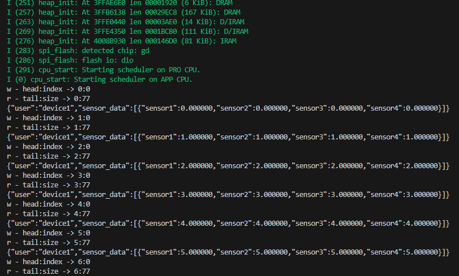Click the spi_flash flash io dio line
This screenshot has height=276, width=459.
(73, 60)
